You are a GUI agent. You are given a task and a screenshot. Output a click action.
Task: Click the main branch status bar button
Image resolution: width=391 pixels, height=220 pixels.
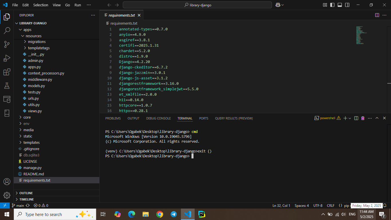18,205
